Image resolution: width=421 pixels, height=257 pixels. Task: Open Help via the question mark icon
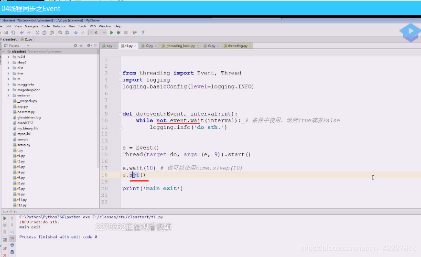(x=143, y=32)
